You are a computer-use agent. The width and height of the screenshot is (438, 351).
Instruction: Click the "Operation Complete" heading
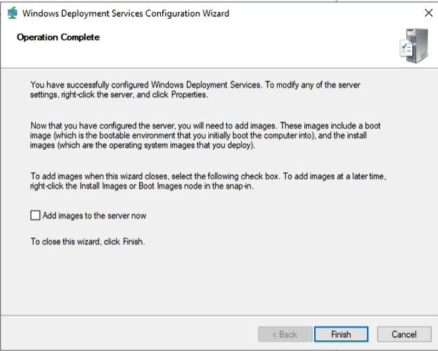click(57, 37)
